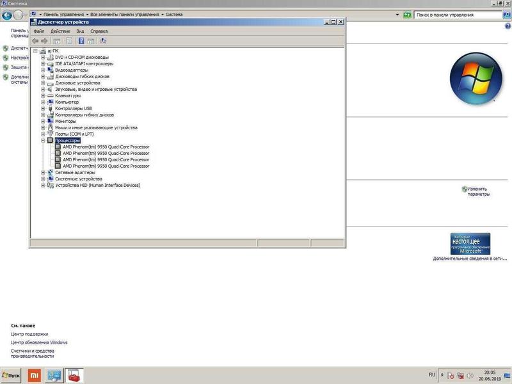Open the Файл menu
Image resolution: width=512 pixels, height=384 pixels.
tap(39, 31)
